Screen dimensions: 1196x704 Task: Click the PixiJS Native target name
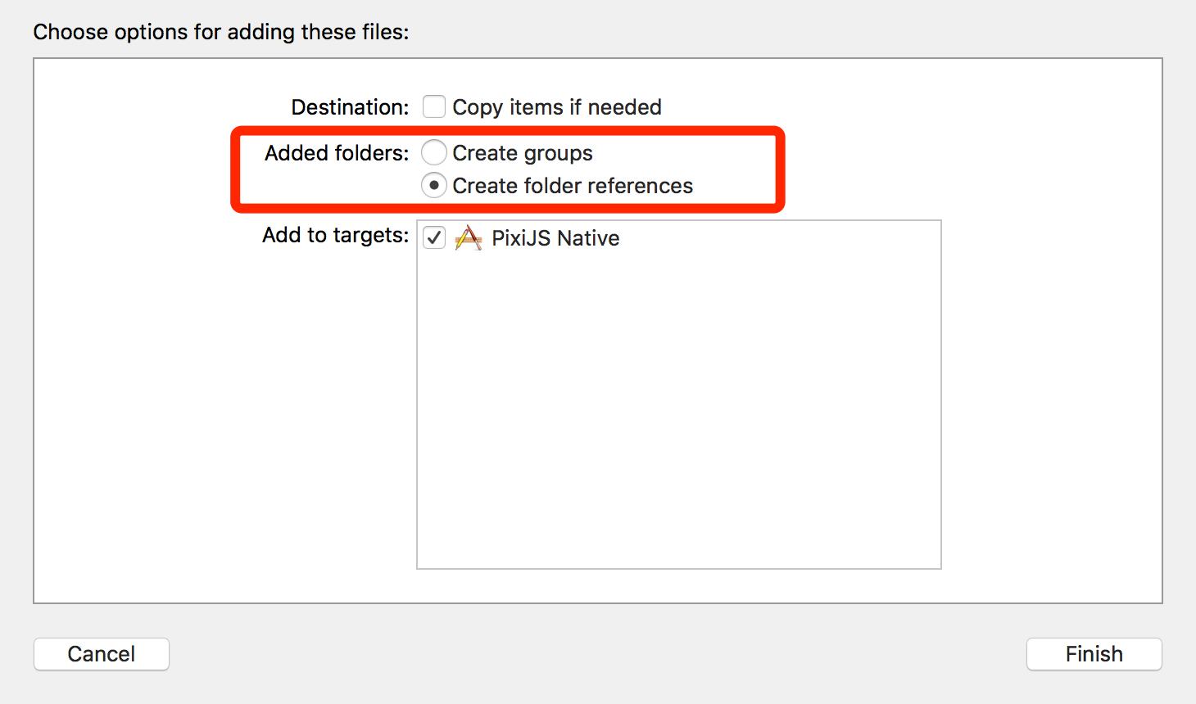555,238
